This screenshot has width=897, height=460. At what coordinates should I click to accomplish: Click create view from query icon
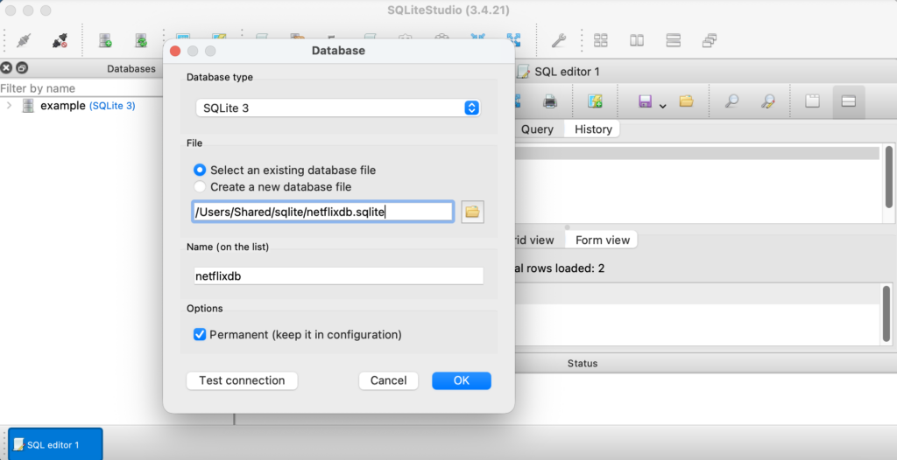[595, 101]
